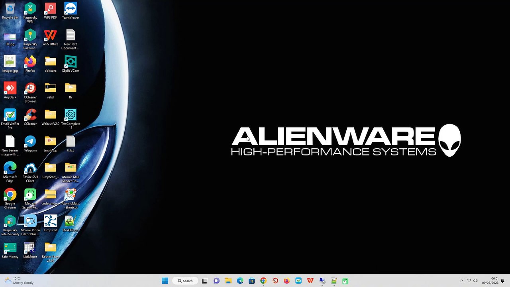Select the AnyDesk desktop shortcut

click(x=10, y=90)
